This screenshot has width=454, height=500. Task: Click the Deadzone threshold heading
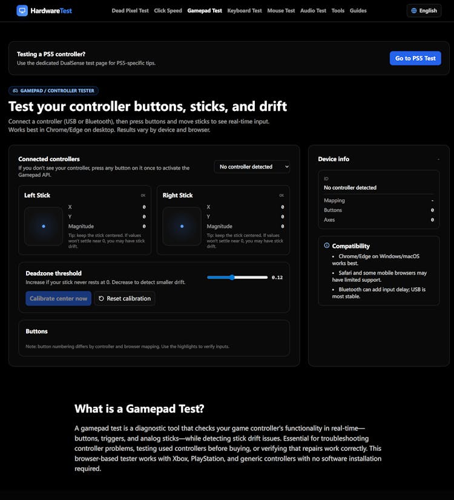pos(53,273)
